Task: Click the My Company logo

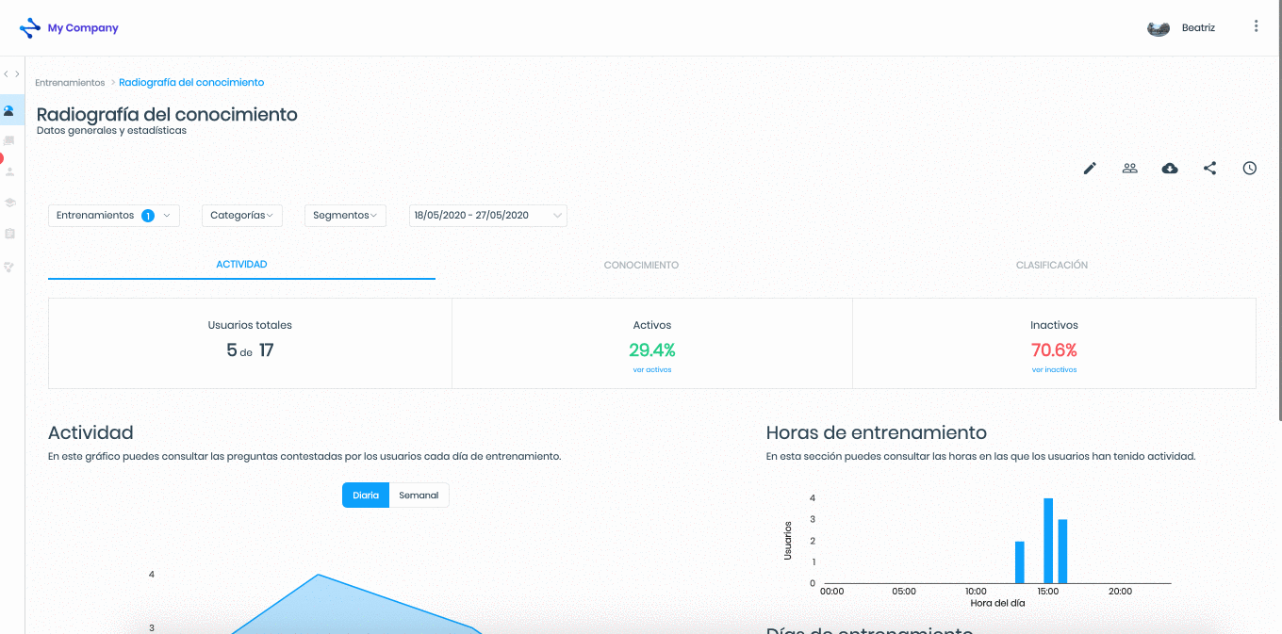Action: 69,28
